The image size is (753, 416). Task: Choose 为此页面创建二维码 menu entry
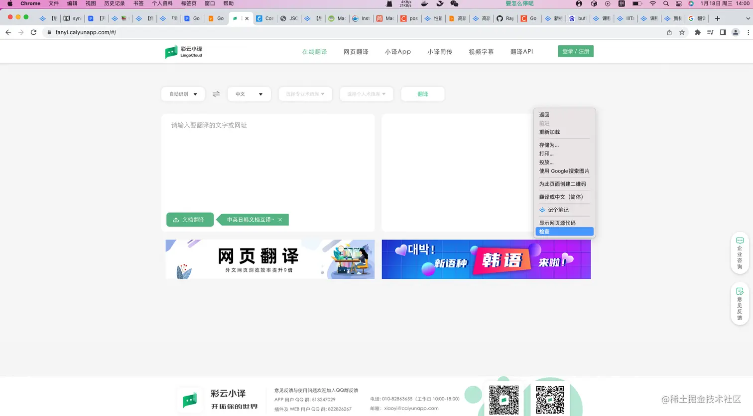coord(564,184)
